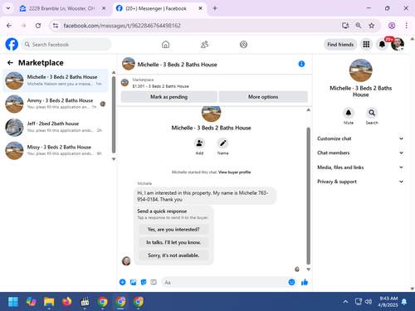Screen dimensions: 415x311
Task: Click the More options button
Action: [x=263, y=97]
